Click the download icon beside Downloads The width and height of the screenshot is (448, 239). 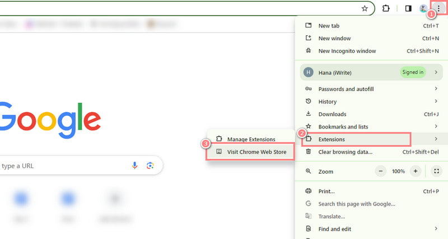(x=309, y=114)
